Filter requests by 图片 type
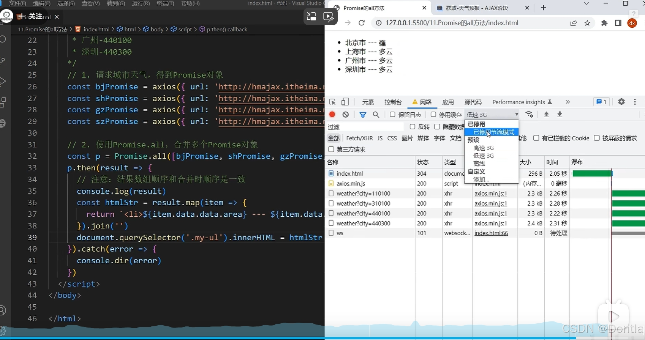This screenshot has height=340, width=645. (407, 138)
